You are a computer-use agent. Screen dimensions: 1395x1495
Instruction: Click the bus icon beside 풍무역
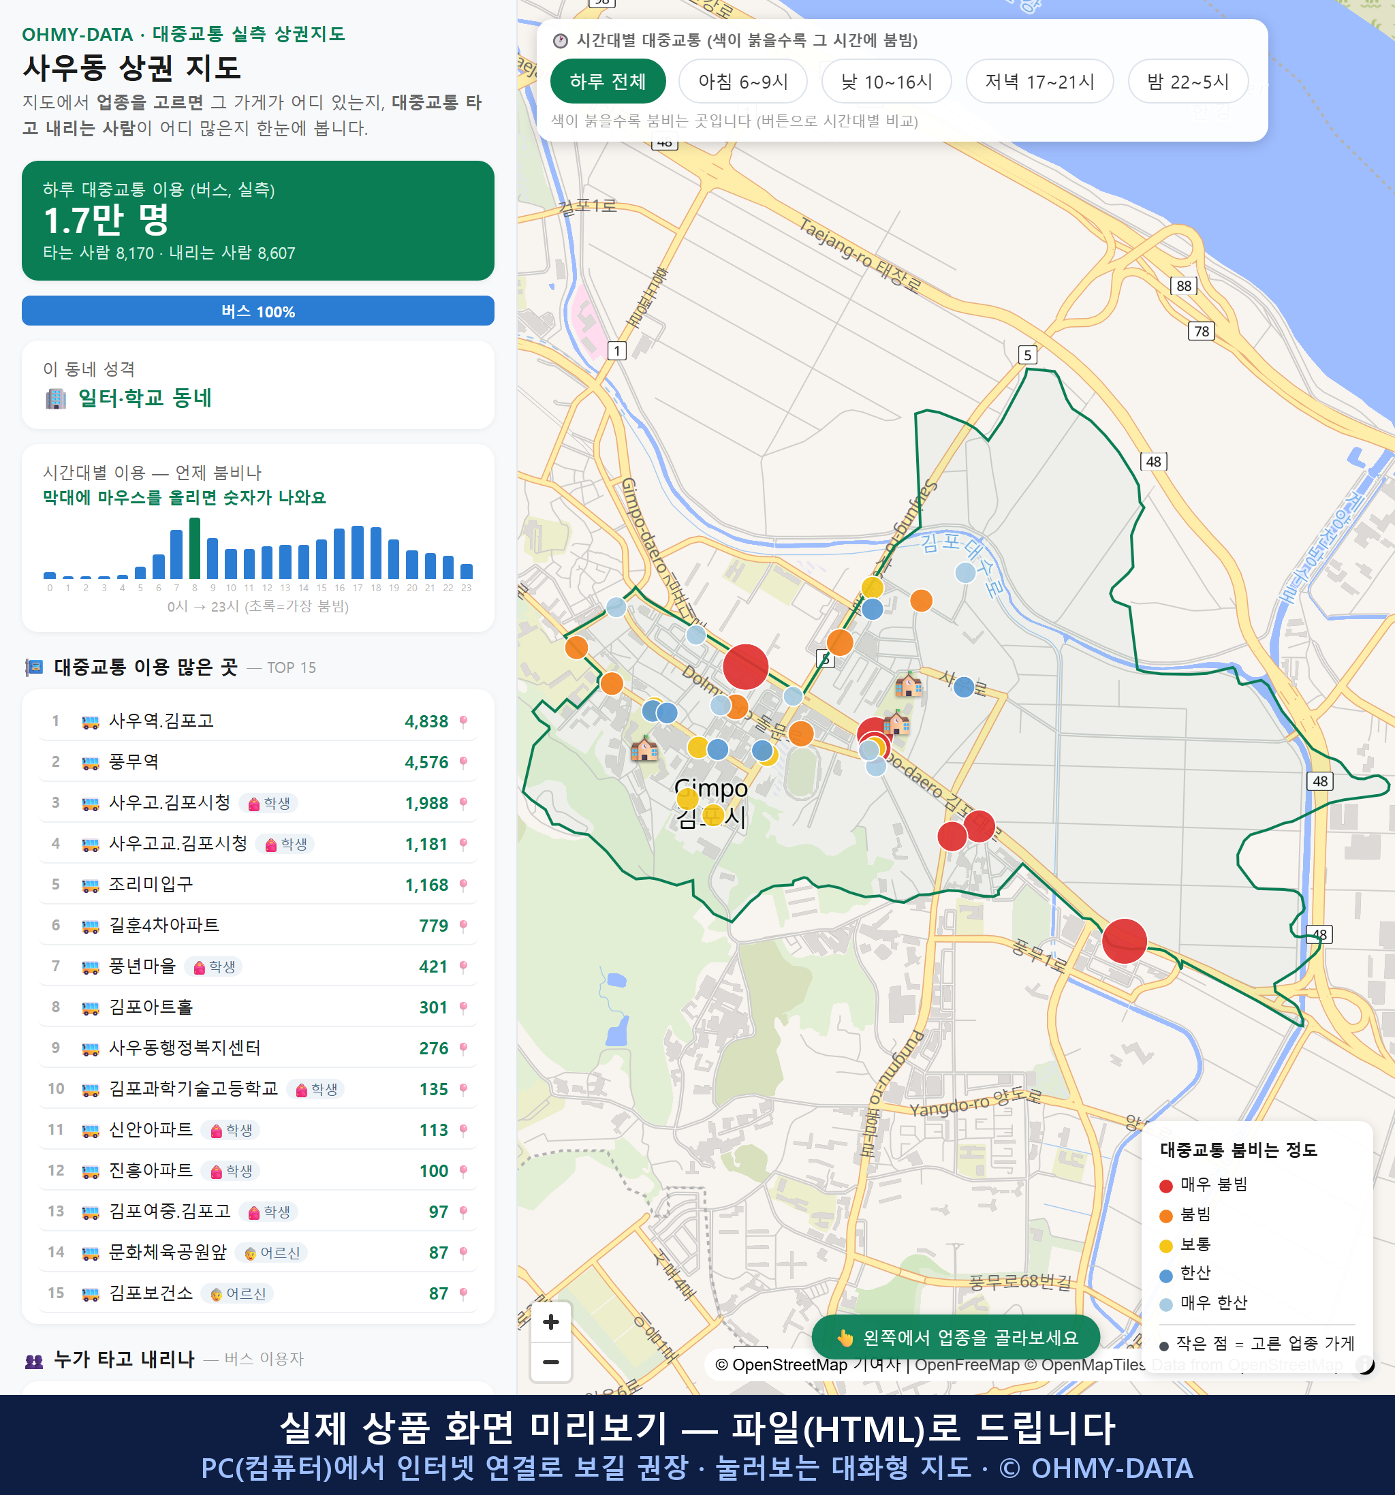pyautogui.click(x=90, y=764)
